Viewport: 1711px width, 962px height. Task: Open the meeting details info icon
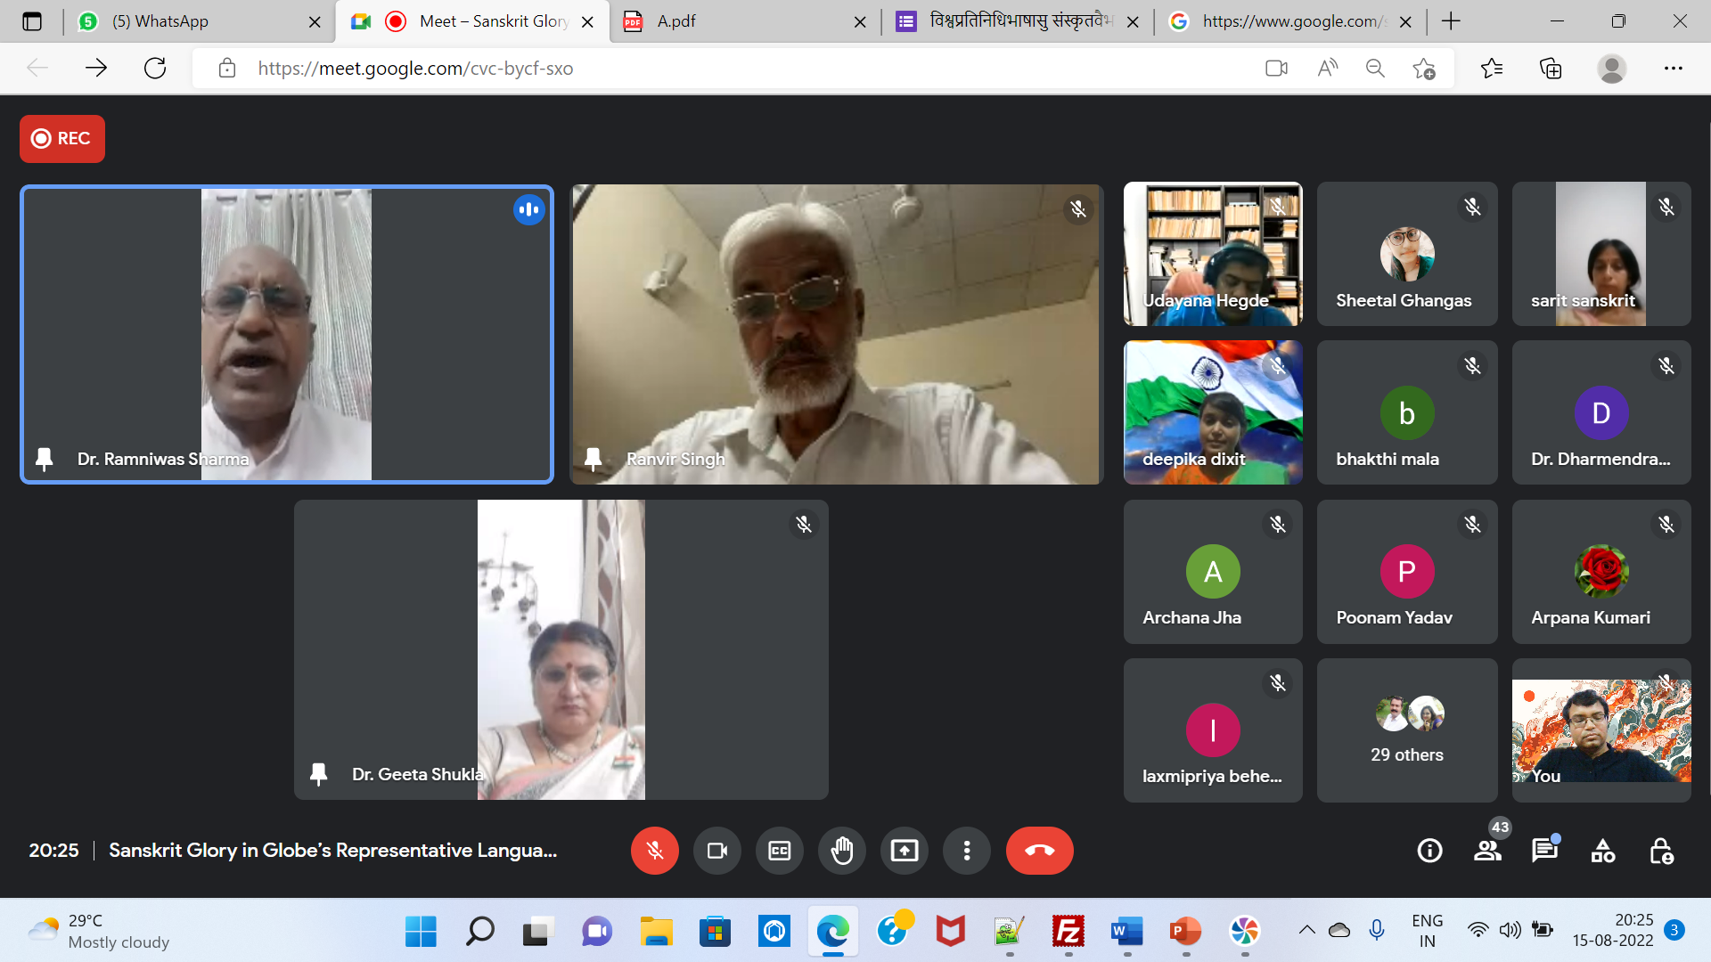tap(1429, 851)
